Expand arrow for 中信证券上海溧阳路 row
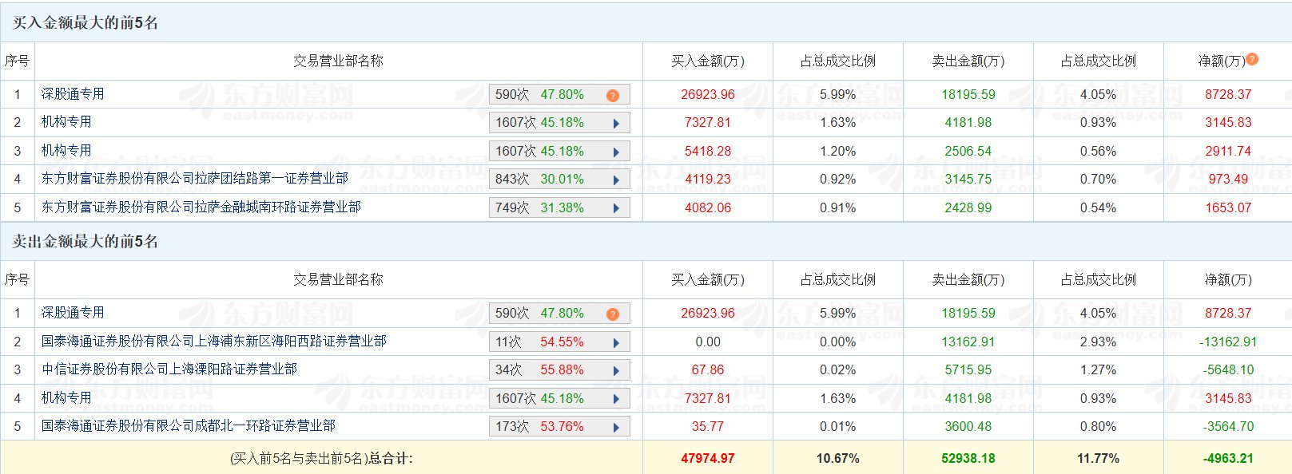Viewport: 1292px width, 474px height. click(x=616, y=370)
